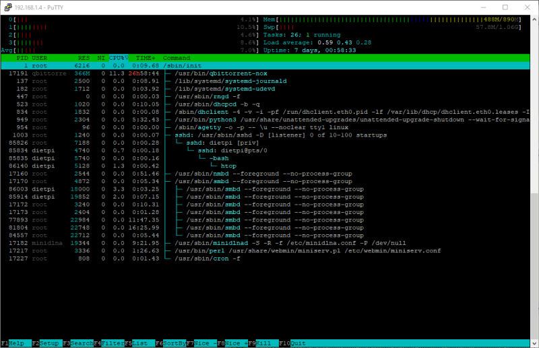Image resolution: width=539 pixels, height=348 pixels.
Task: Select the systemd-udevd process row
Action: (265, 89)
